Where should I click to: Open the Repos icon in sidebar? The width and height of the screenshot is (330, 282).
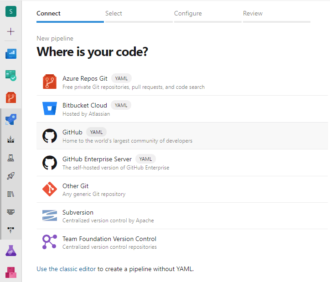click(11, 97)
